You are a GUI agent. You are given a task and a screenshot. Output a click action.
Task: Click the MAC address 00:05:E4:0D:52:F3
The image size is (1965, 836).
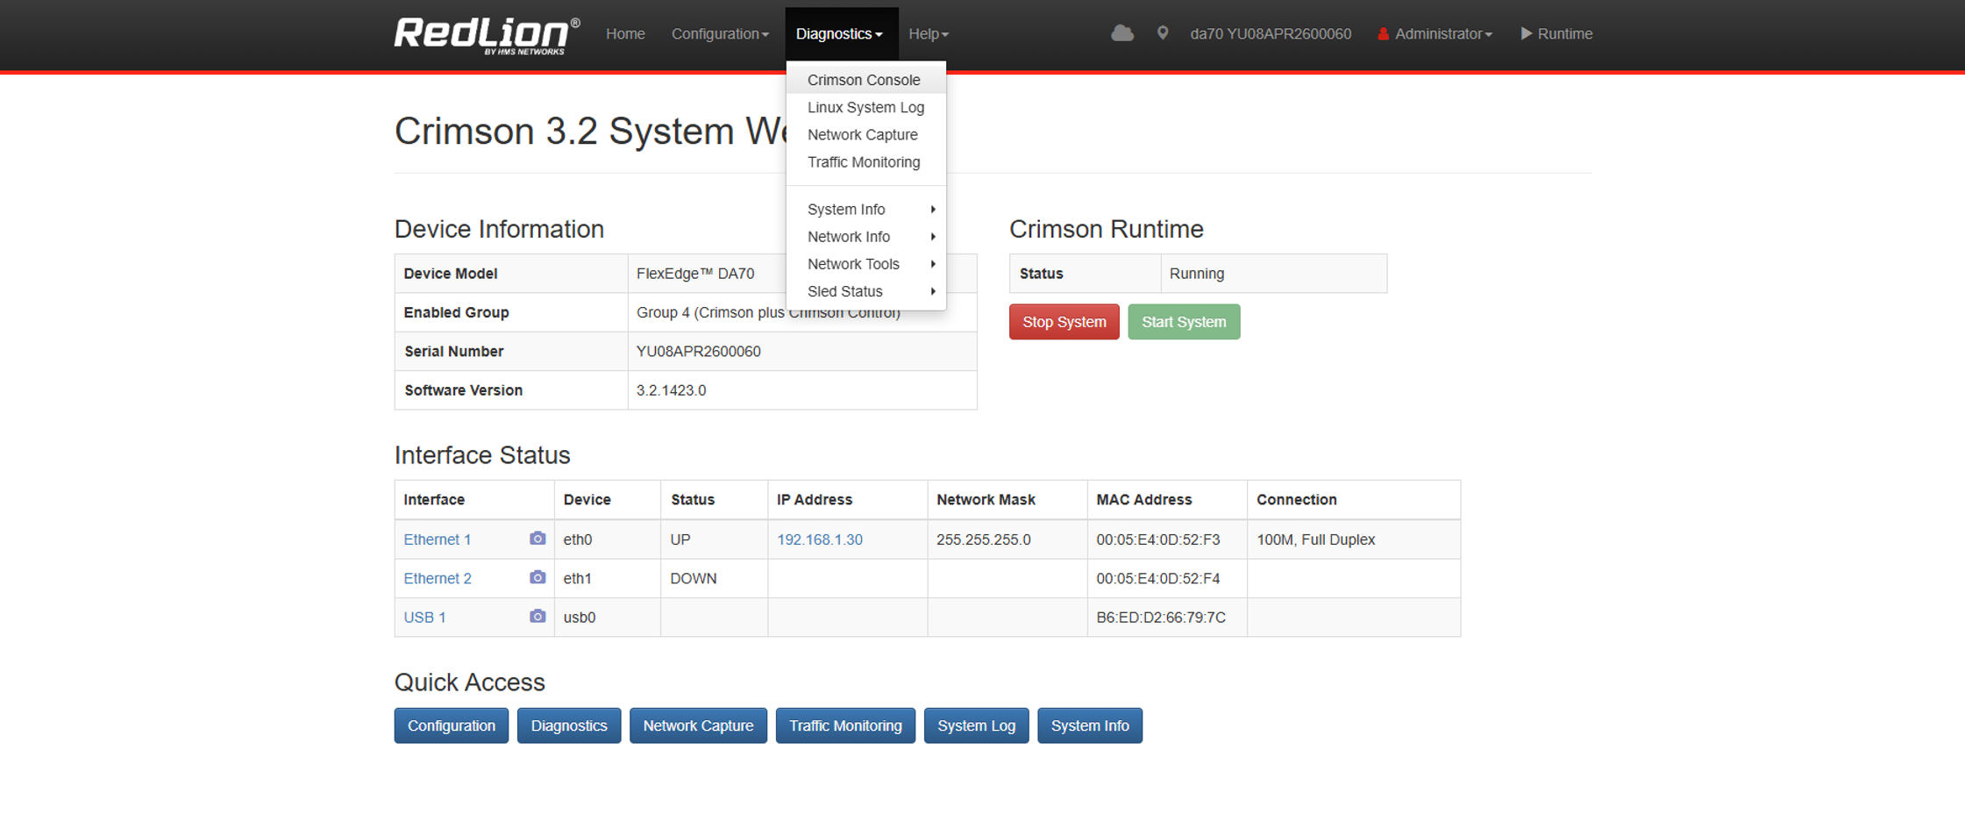(1158, 539)
